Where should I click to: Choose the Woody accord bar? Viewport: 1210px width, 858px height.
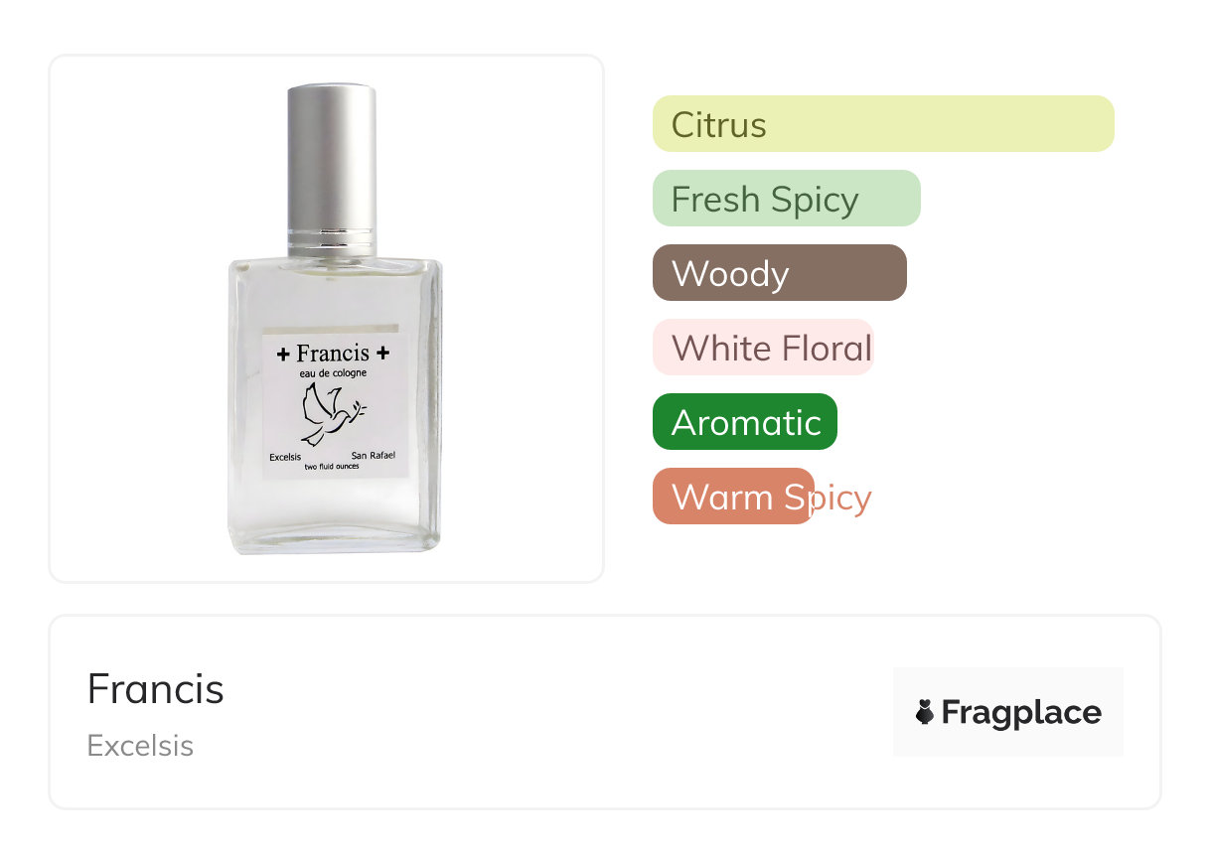point(780,273)
